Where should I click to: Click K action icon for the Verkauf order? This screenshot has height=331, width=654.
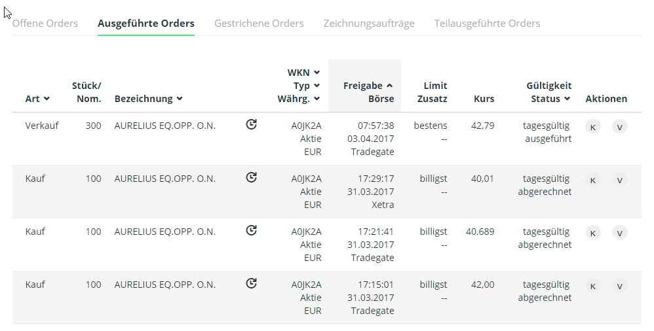(x=593, y=127)
